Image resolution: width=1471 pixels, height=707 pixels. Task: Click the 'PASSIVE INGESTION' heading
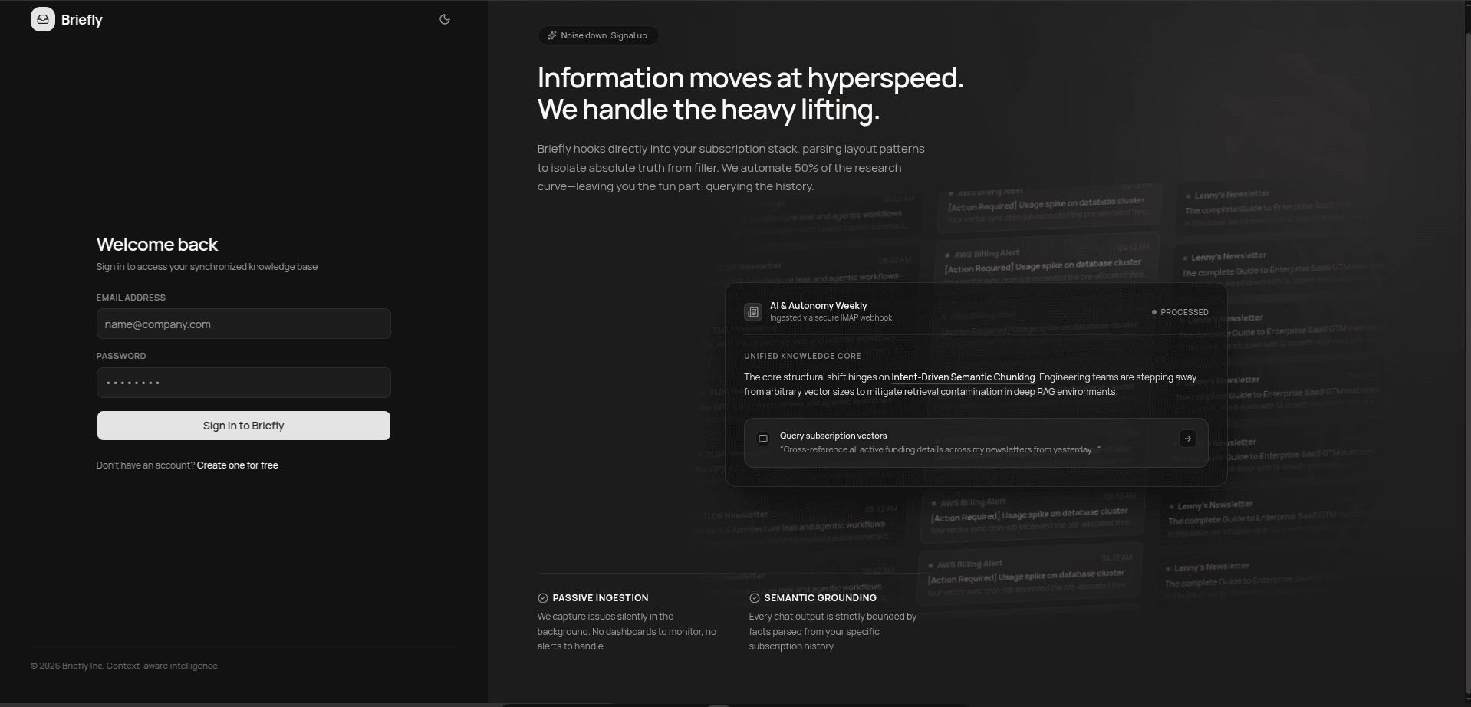pos(601,598)
